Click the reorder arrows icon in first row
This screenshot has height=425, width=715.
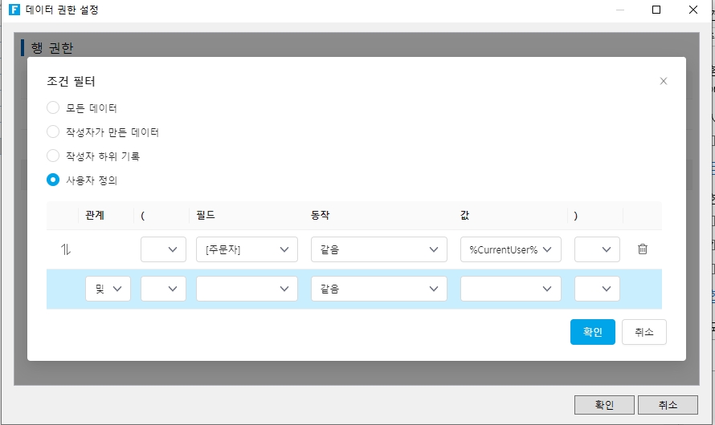[66, 249]
